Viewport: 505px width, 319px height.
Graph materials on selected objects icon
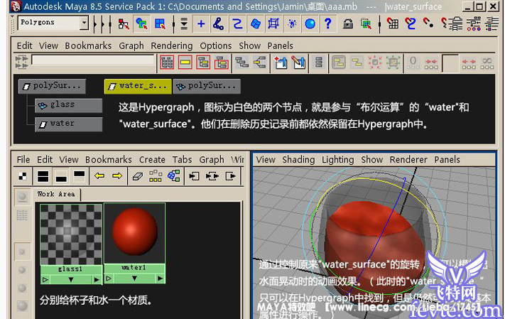coord(173,176)
